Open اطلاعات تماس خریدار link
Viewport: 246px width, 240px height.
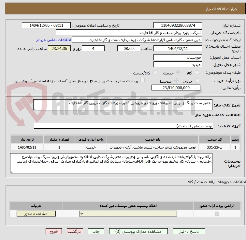pyautogui.click(x=54, y=40)
